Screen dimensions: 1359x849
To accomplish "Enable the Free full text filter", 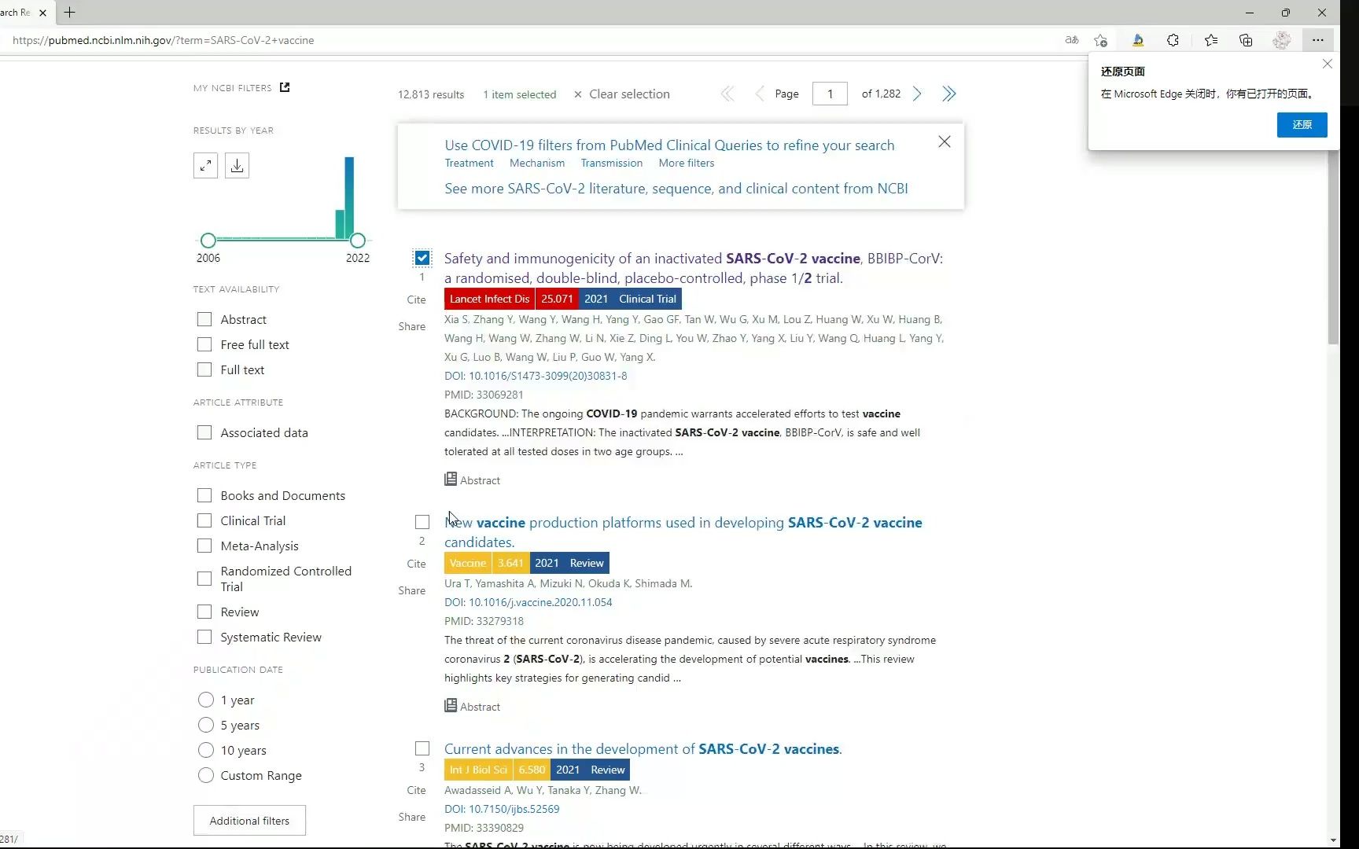I will pyautogui.click(x=204, y=344).
